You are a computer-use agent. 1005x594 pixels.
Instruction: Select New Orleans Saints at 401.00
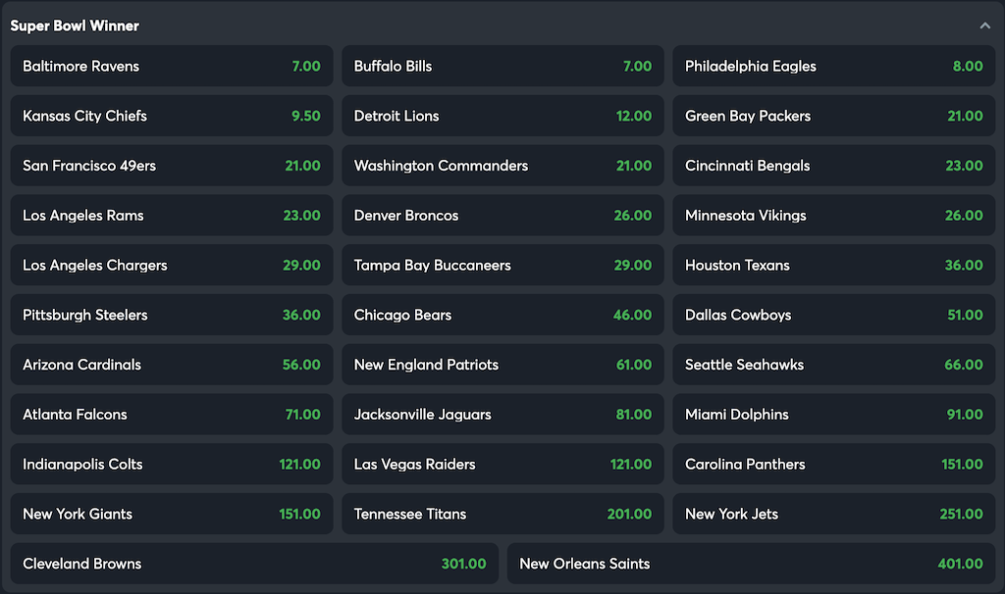pyautogui.click(x=753, y=564)
